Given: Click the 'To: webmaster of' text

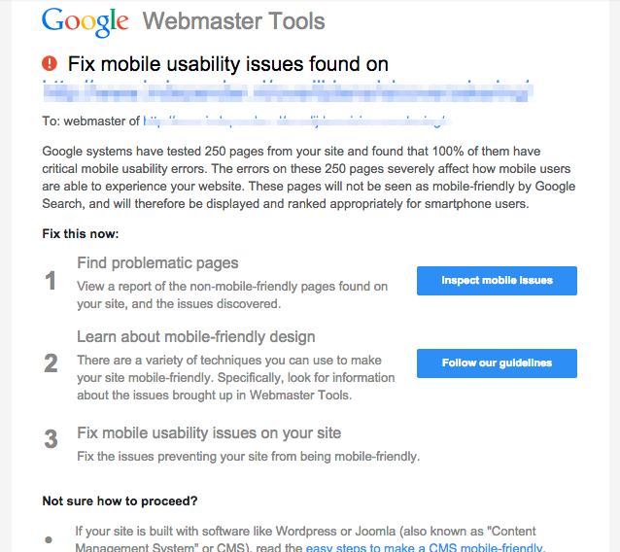Looking at the screenshot, I should (x=90, y=122).
